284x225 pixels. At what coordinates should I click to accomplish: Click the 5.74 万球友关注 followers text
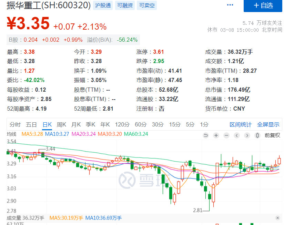point(262,23)
